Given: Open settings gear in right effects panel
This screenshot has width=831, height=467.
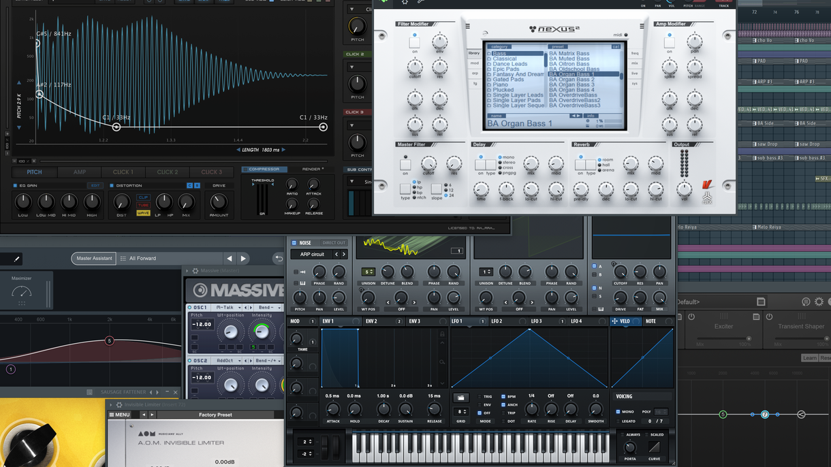Looking at the screenshot, I should coord(819,302).
